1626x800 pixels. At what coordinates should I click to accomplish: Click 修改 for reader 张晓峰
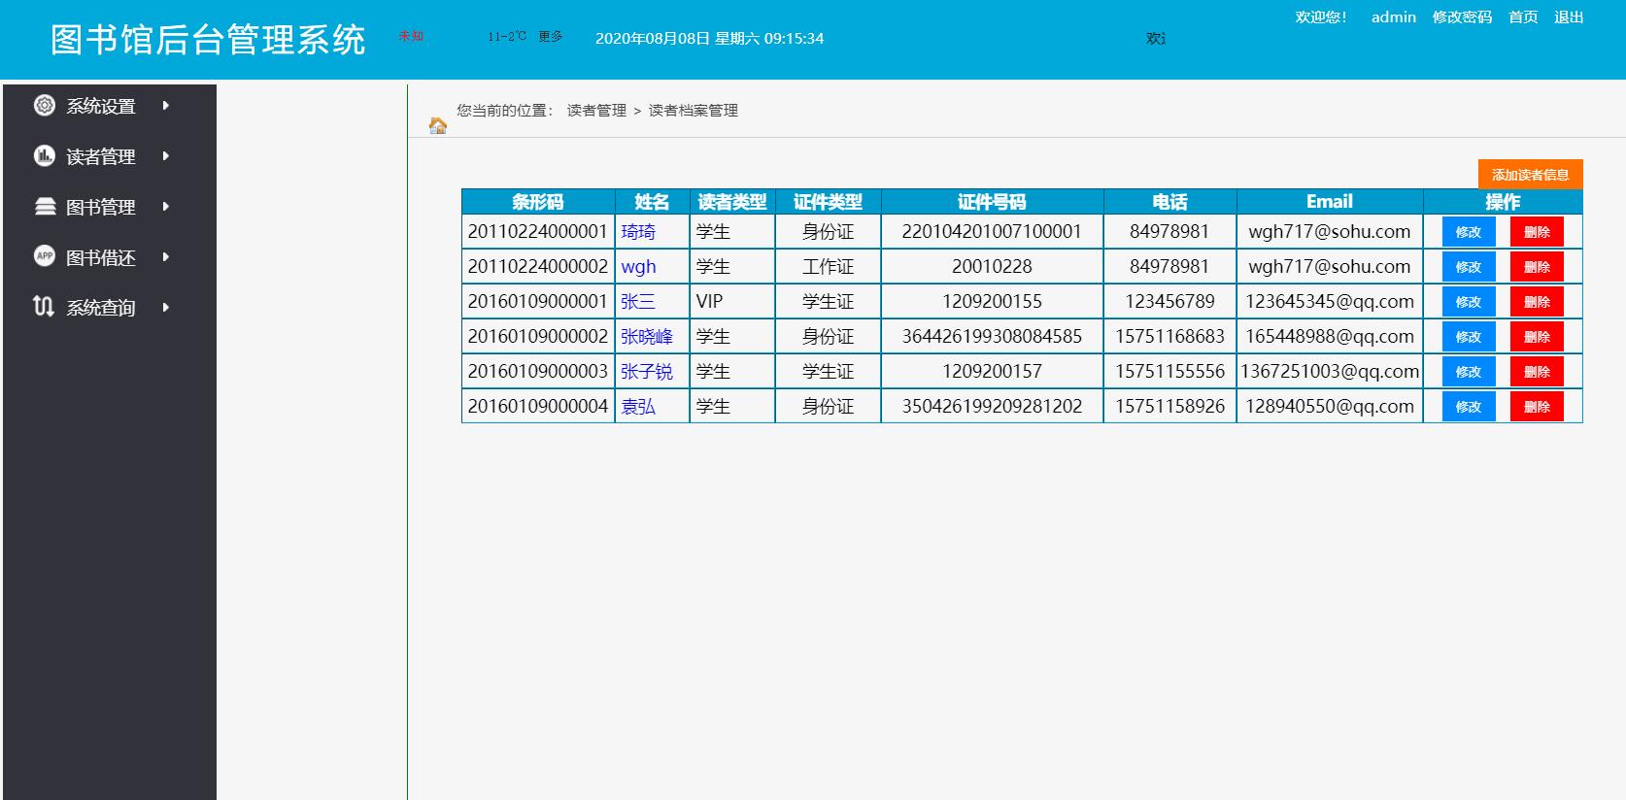click(x=1469, y=337)
